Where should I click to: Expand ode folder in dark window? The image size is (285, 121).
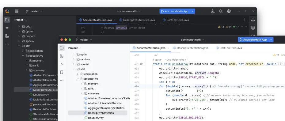click(19, 27)
